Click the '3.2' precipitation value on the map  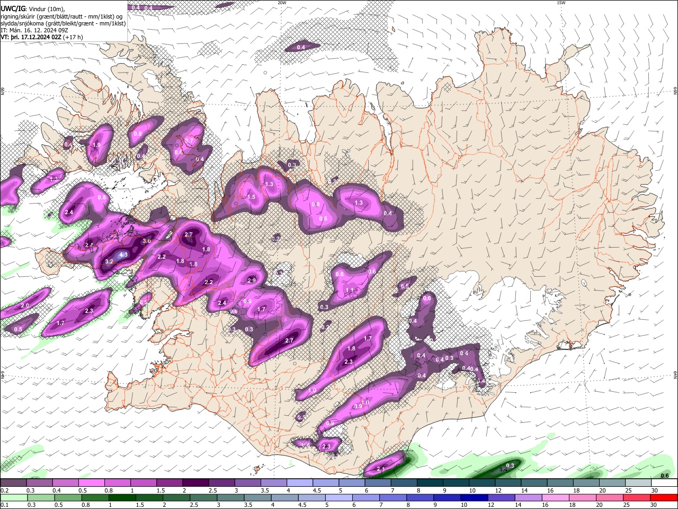click(109, 261)
